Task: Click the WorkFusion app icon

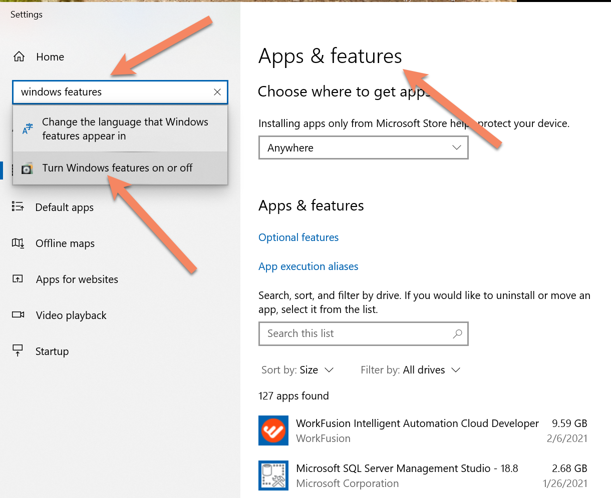Action: pos(273,430)
